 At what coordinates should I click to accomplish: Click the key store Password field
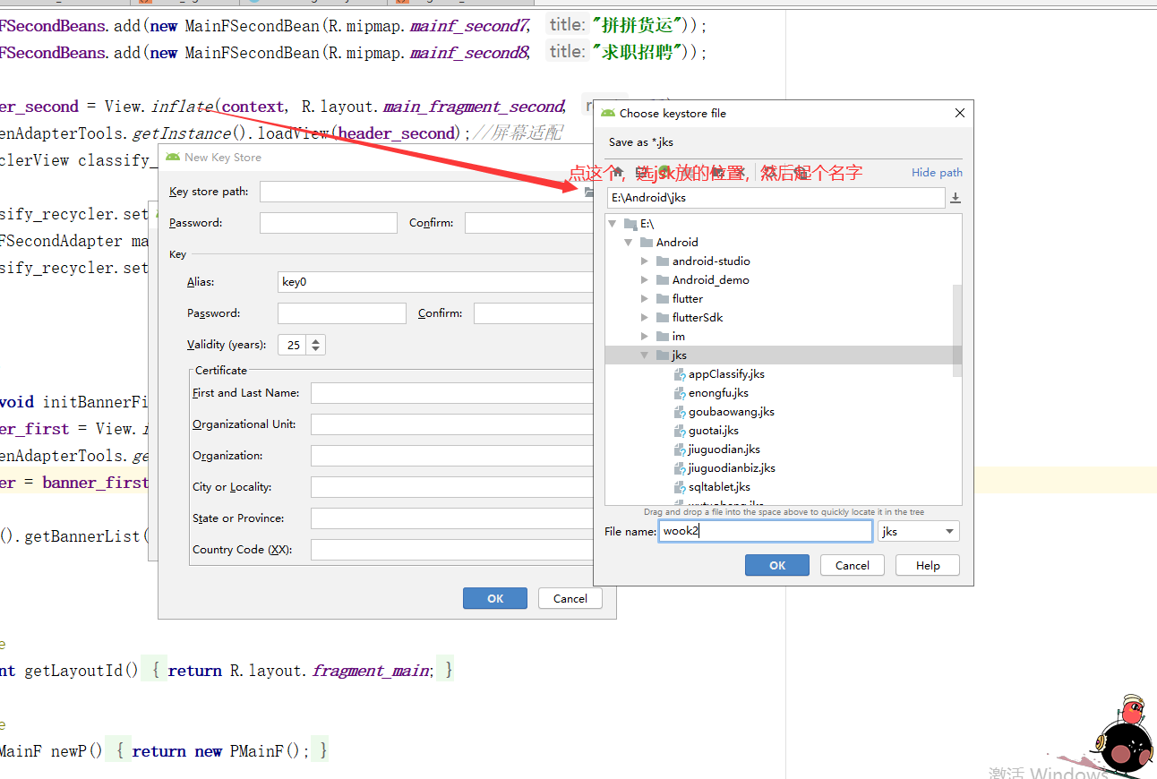coord(328,223)
